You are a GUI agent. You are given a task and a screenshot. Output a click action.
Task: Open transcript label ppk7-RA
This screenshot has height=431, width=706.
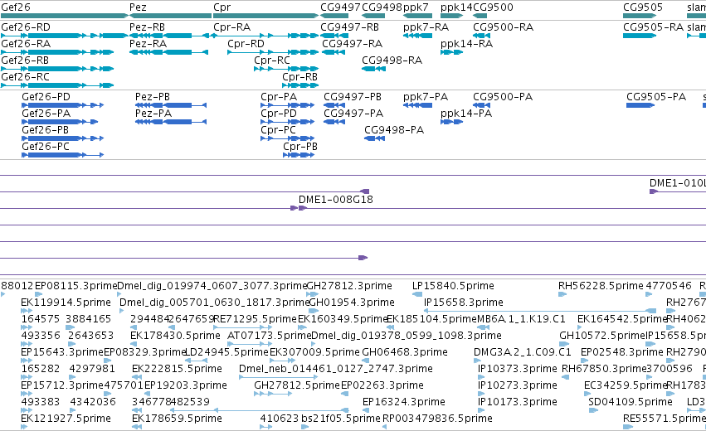pos(426,27)
